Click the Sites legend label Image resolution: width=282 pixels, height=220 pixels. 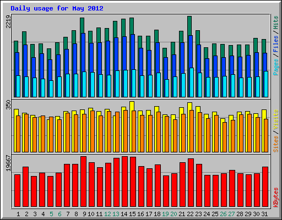coord(276,144)
